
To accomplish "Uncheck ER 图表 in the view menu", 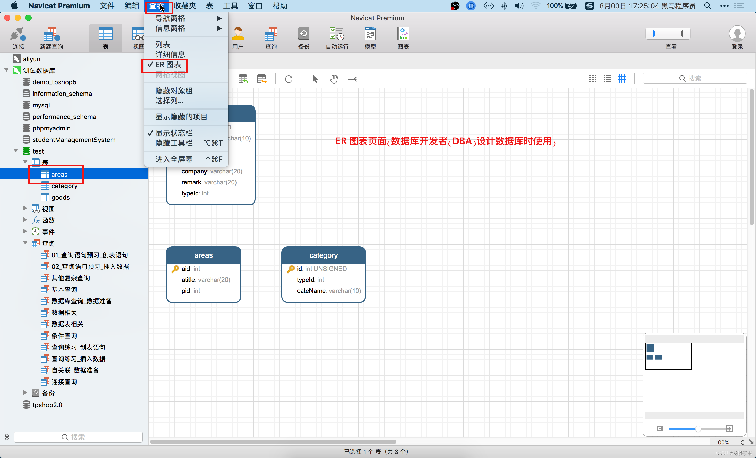I will point(168,65).
